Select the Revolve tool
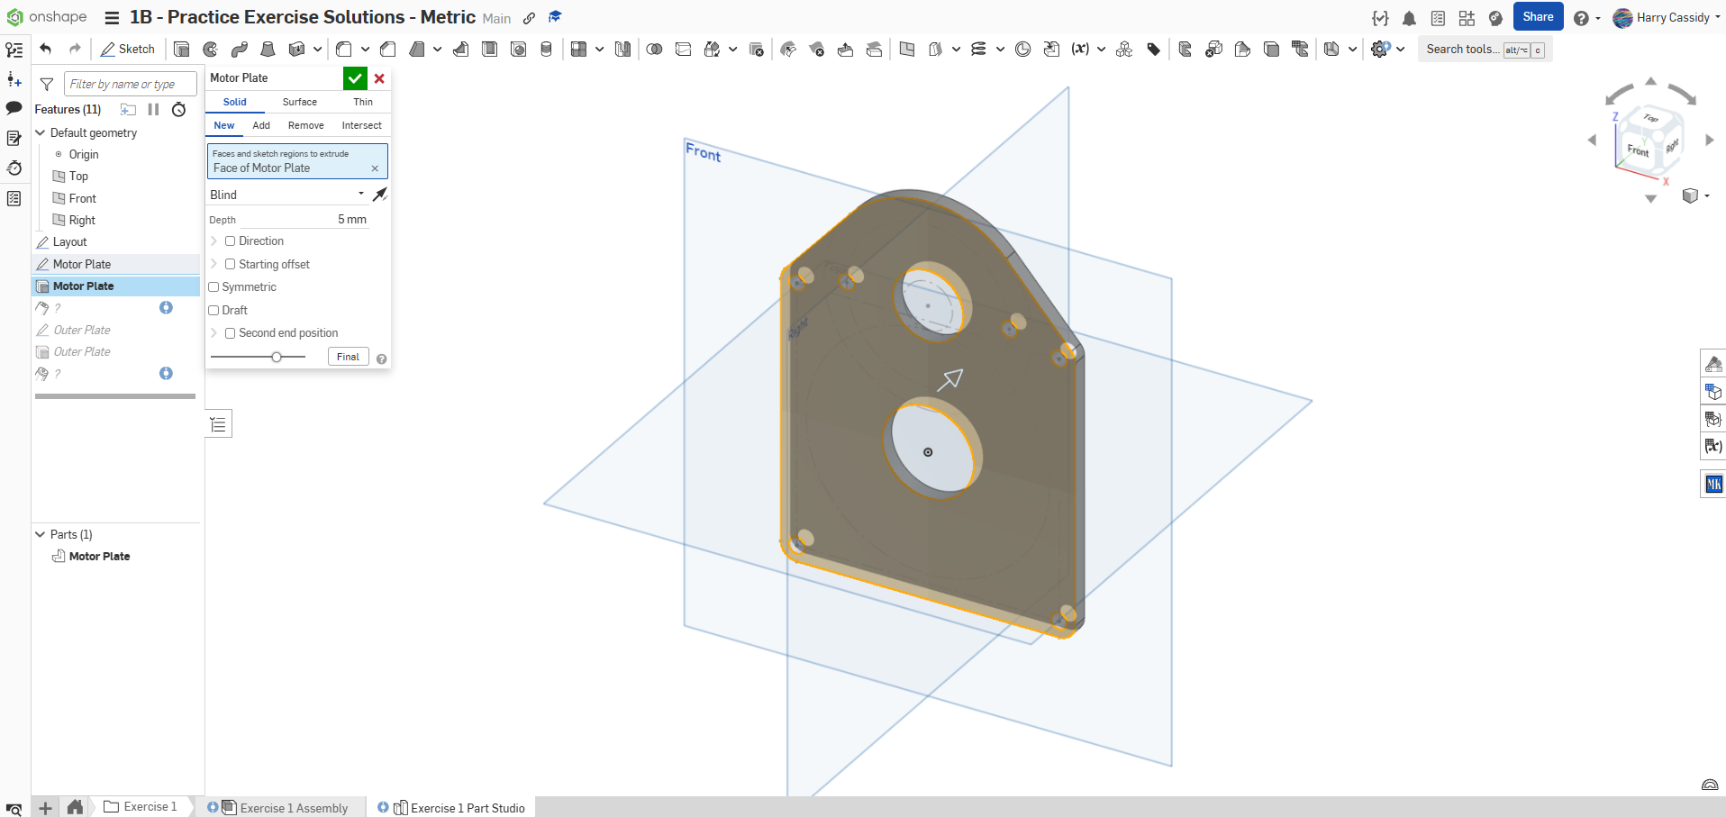Viewport: 1726px width, 817px height. pyautogui.click(x=210, y=50)
